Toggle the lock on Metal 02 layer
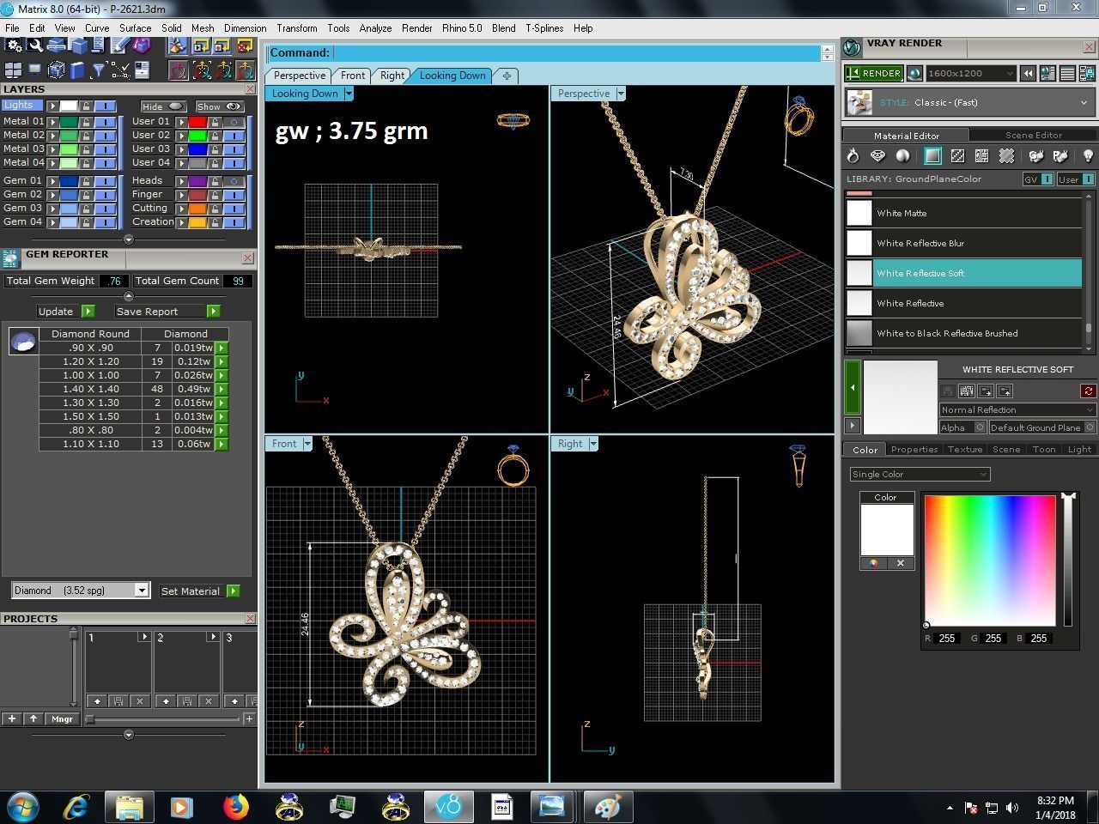Viewport: 1099px width, 824px height. (86, 136)
